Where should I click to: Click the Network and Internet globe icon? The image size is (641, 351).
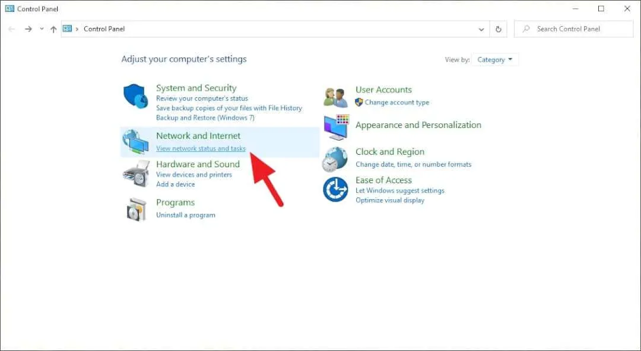(x=135, y=141)
